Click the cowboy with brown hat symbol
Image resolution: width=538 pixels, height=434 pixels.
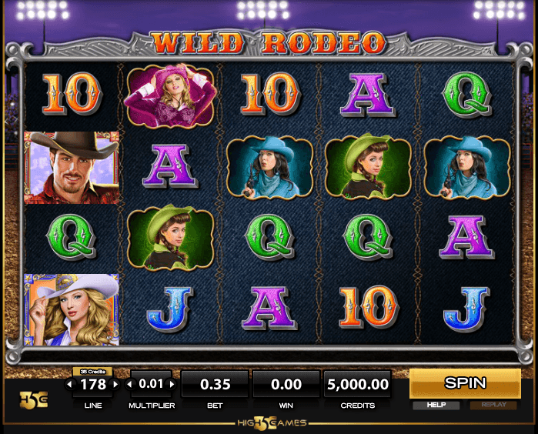coord(72,168)
